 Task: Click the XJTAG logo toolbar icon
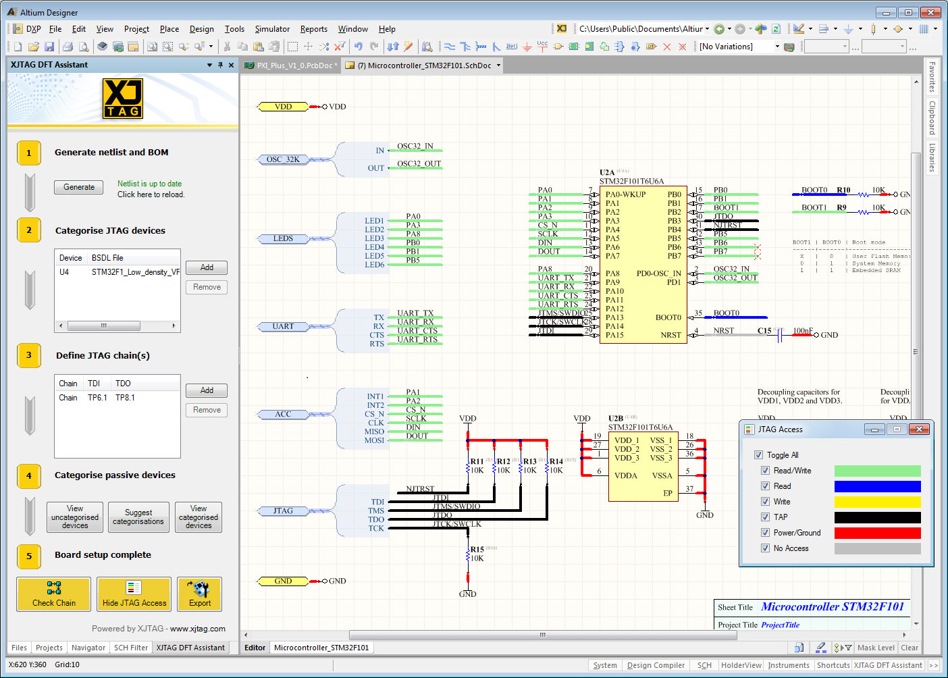562,29
